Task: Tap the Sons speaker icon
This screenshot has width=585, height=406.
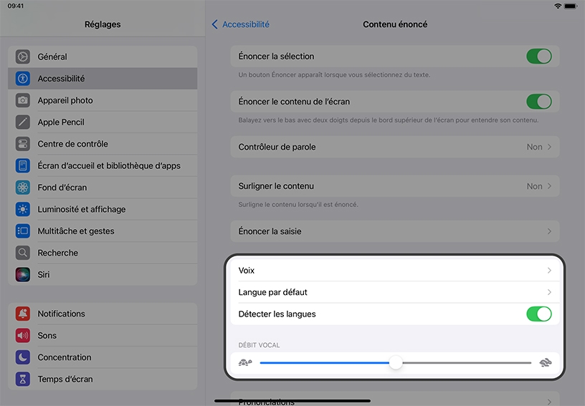Action: coord(23,335)
